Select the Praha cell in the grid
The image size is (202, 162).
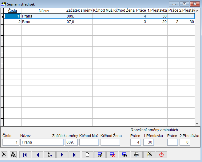pos(44,16)
